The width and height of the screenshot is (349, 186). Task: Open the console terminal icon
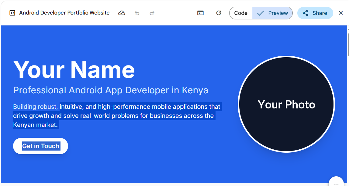pos(200,13)
